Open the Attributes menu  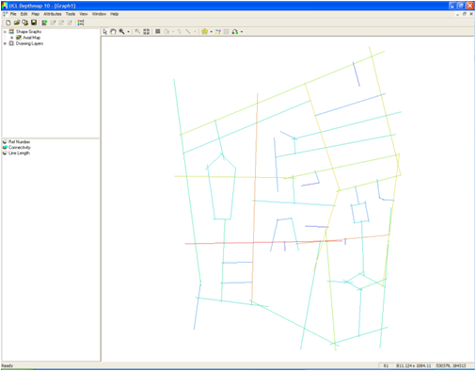click(x=53, y=14)
